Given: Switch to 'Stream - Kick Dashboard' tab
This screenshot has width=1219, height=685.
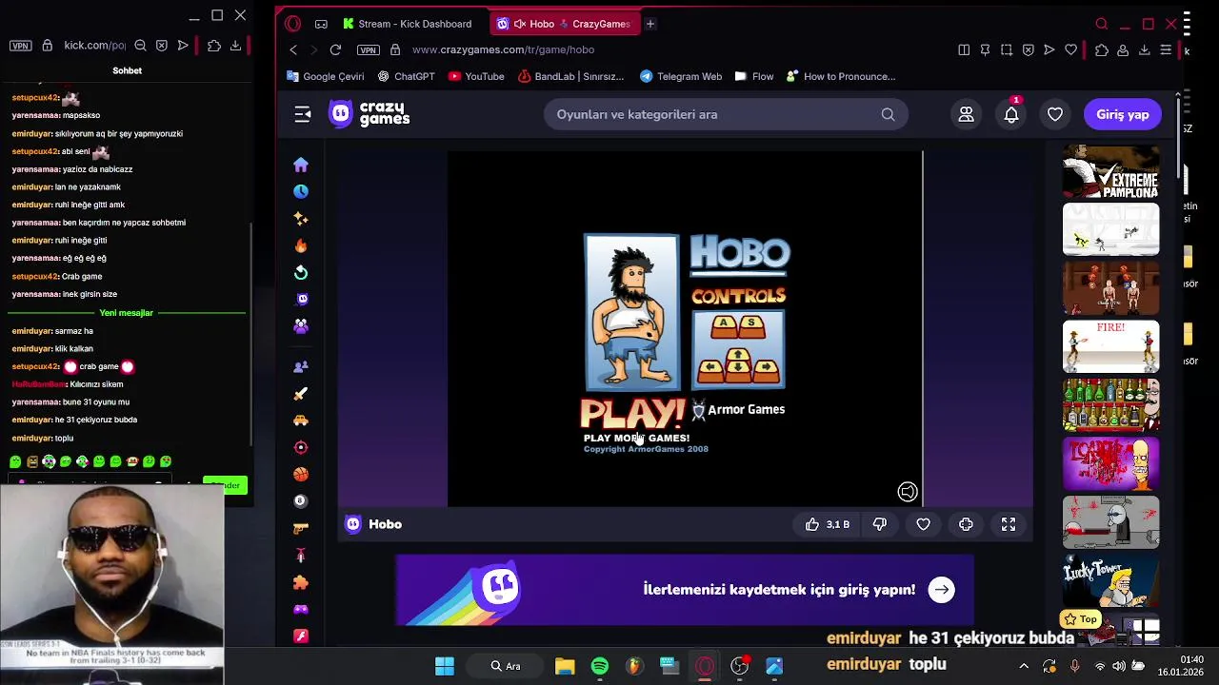Looking at the screenshot, I should pyautogui.click(x=407, y=24).
